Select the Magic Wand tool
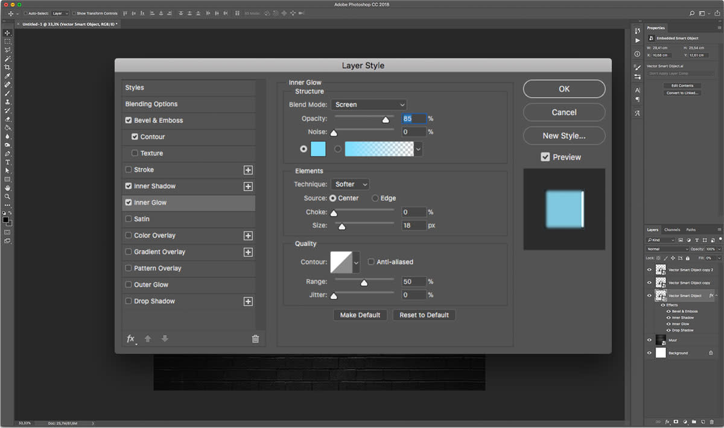The height and width of the screenshot is (428, 724). (8, 58)
